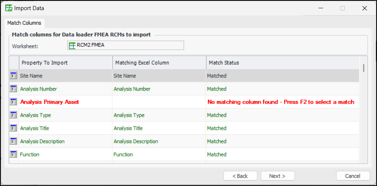Cancel the import dialog
This screenshot has height=186, width=377.
[353, 176]
